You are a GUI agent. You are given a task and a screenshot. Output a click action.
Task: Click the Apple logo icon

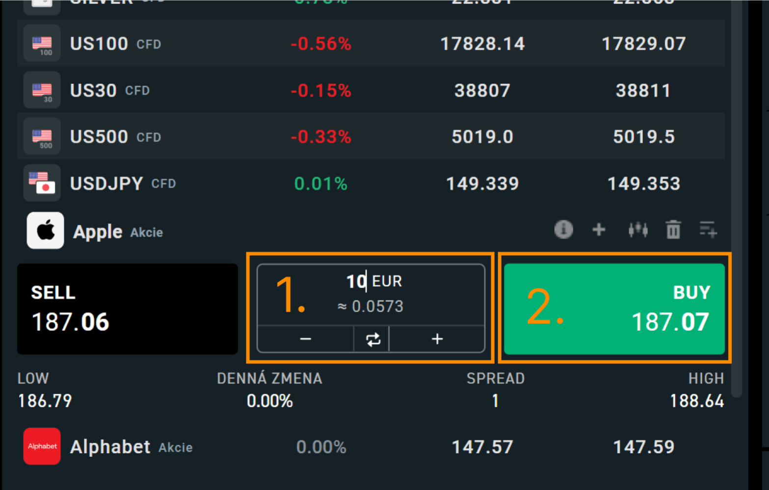45,231
